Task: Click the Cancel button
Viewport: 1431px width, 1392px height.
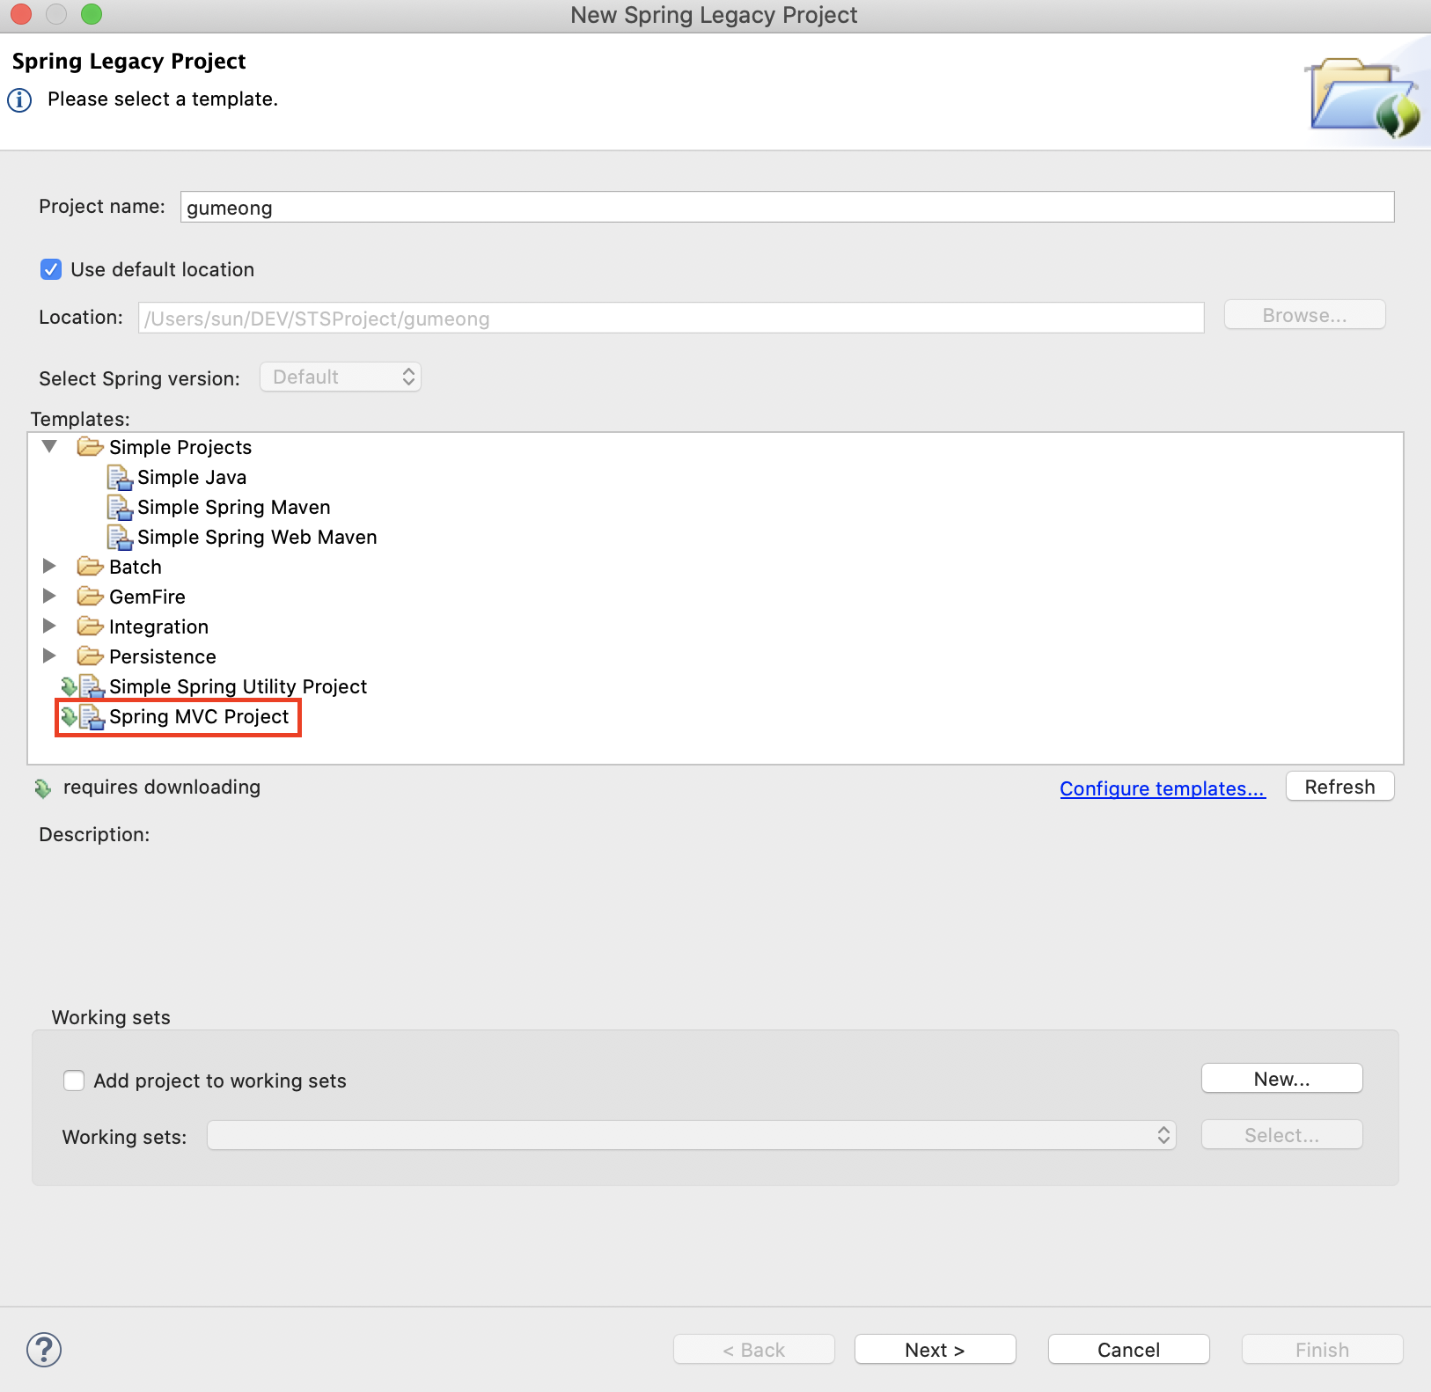Action: (1129, 1350)
